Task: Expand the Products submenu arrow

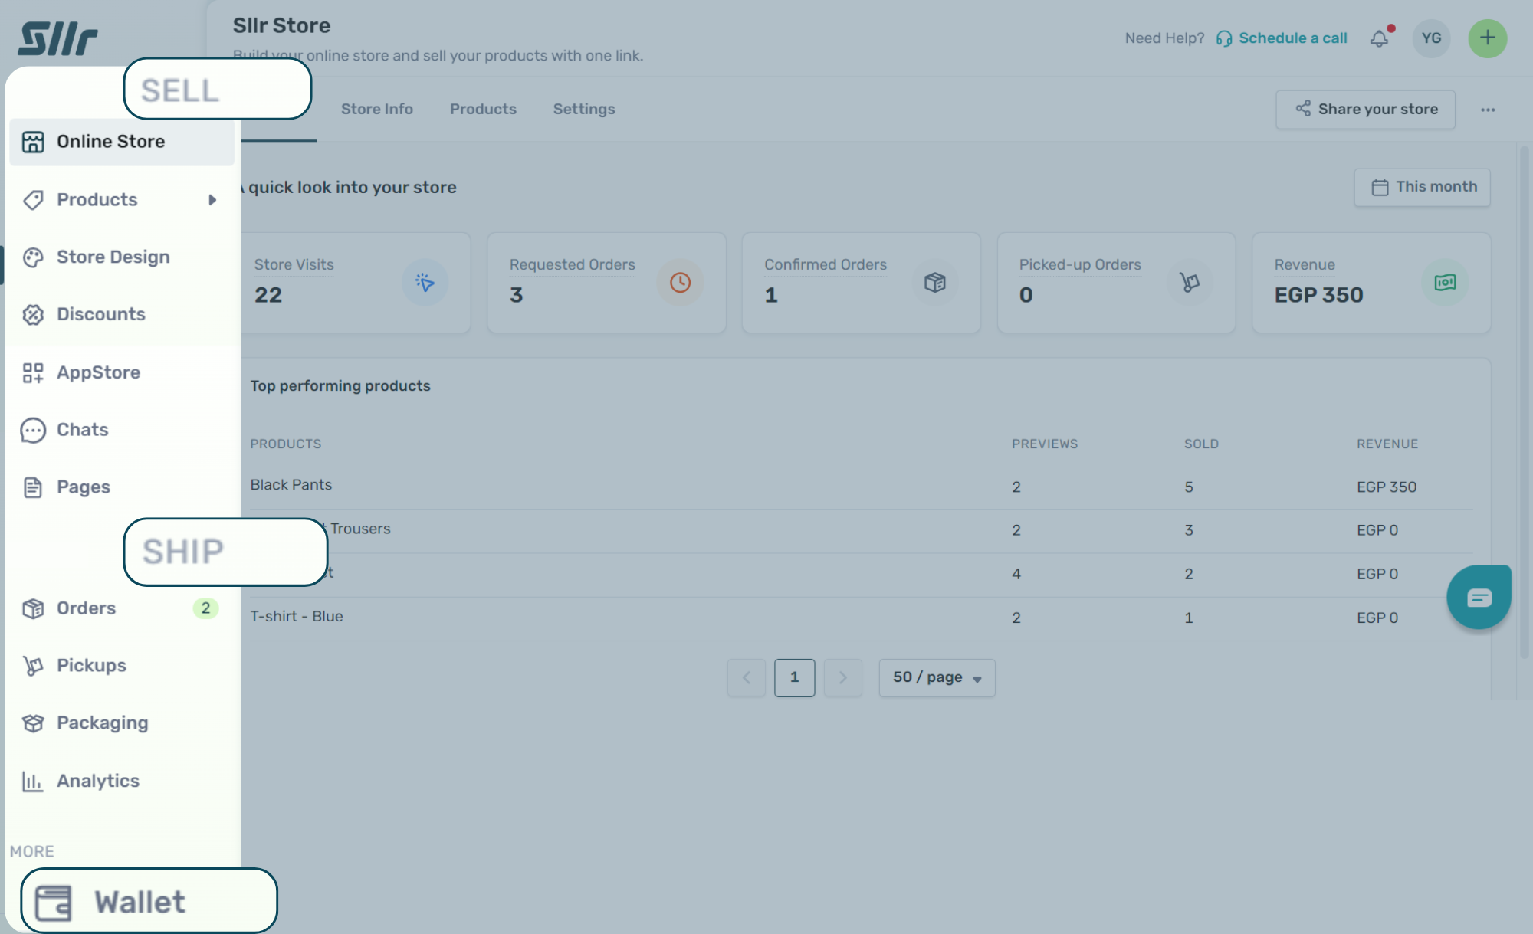Action: 212,200
